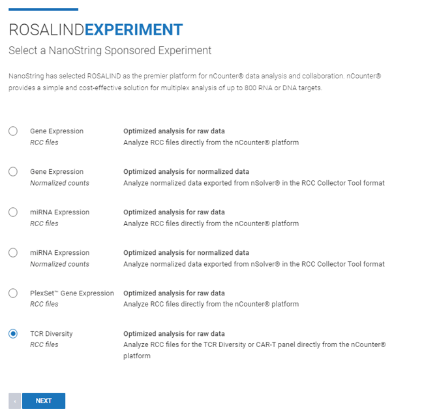Viewport: 424px width, 415px height.
Task: Click the selected TCR Diversity radio button
Action: (13, 334)
